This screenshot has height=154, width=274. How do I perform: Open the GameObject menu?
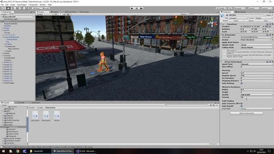pos(22,5)
